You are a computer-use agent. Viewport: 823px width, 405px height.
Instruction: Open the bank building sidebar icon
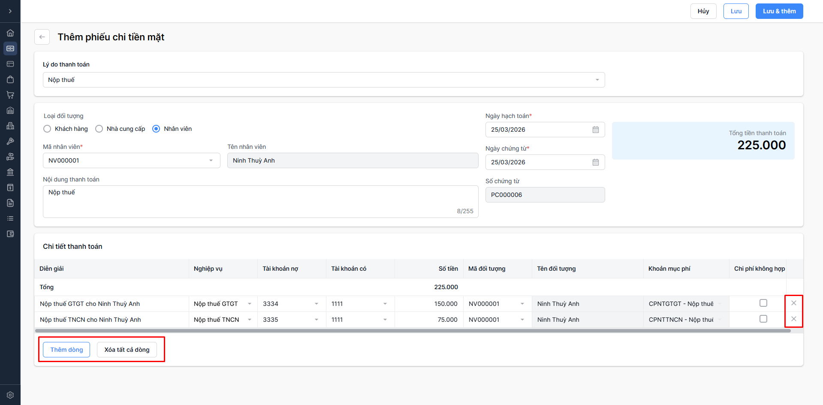click(10, 172)
